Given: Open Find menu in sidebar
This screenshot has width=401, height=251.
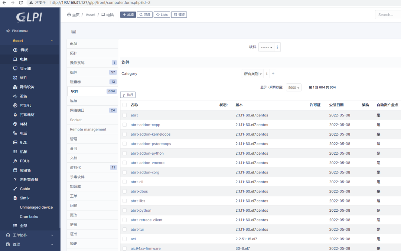Looking at the screenshot, I should pyautogui.click(x=17, y=31).
